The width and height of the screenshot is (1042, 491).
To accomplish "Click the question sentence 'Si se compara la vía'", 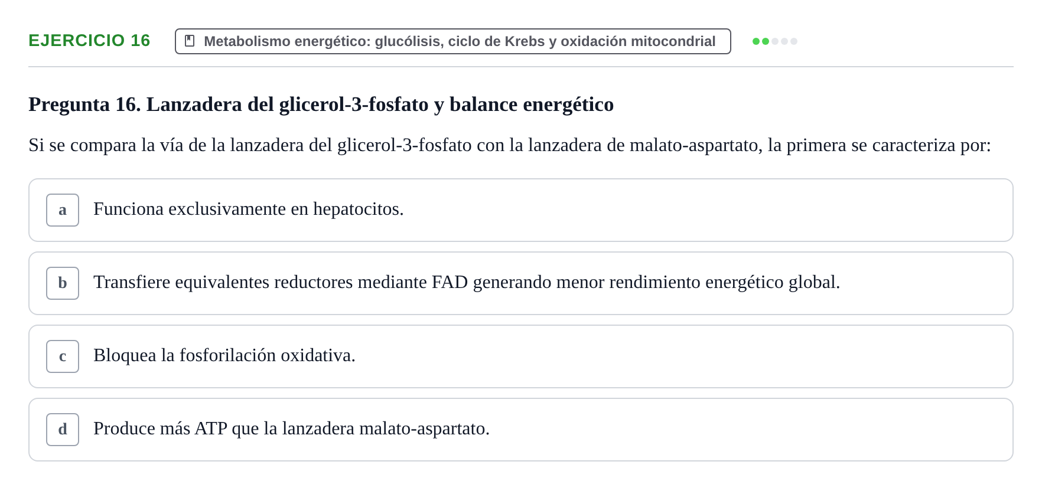I will [510, 145].
